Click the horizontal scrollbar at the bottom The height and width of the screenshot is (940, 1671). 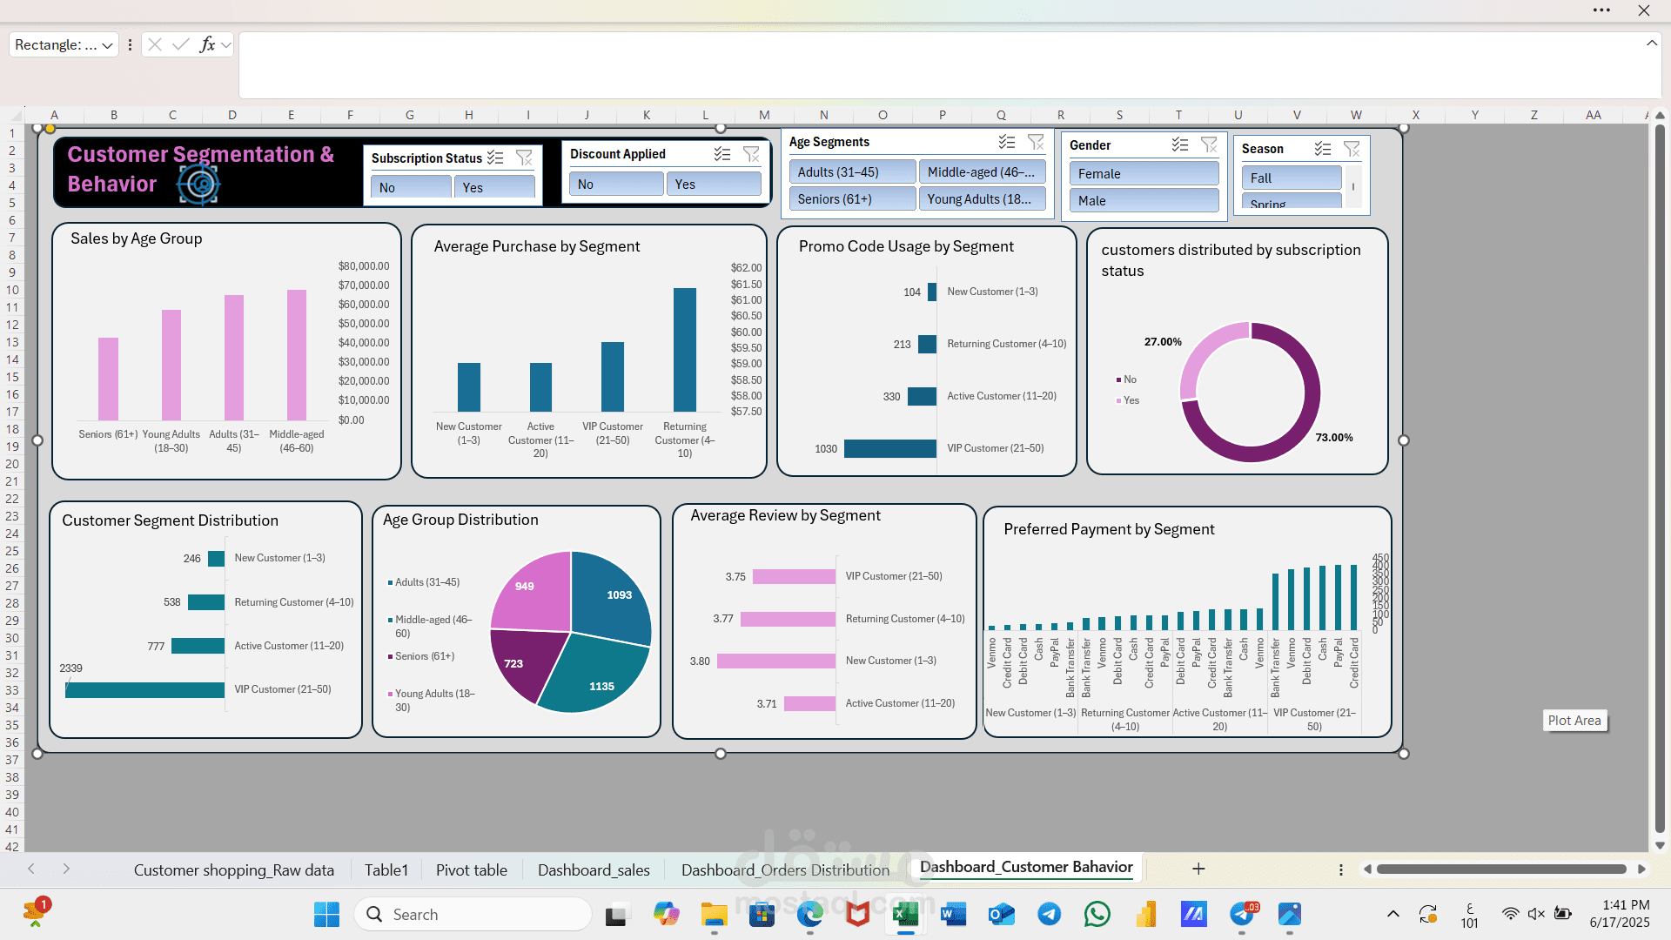(1497, 869)
